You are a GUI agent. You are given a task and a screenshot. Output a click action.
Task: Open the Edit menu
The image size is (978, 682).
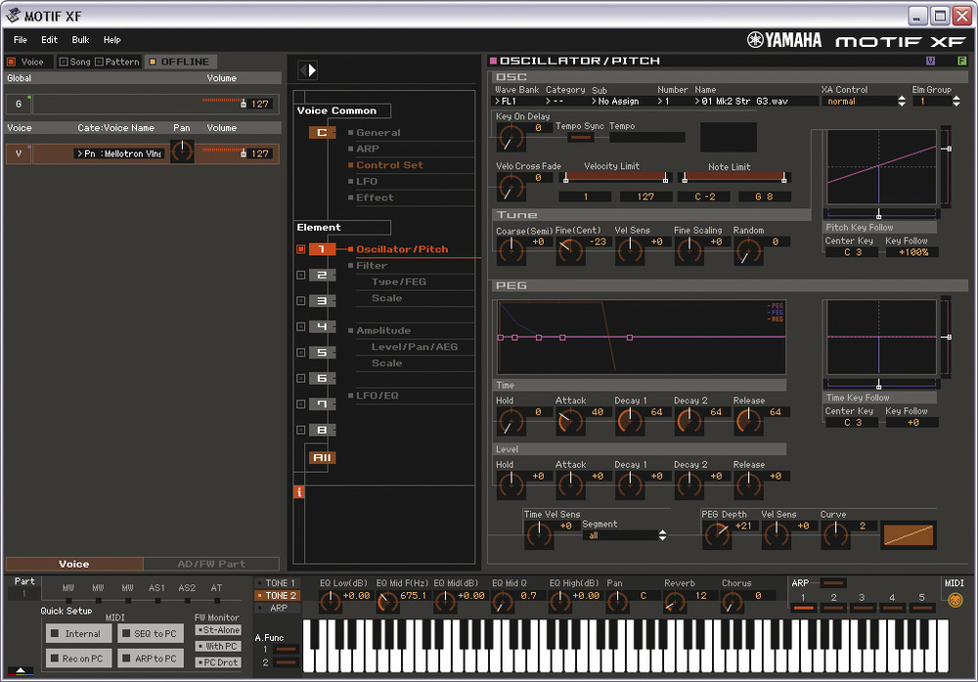click(49, 40)
